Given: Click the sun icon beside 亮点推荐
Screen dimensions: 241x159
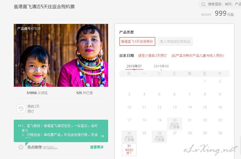Looking at the screenshot, I should click(x=21, y=147).
